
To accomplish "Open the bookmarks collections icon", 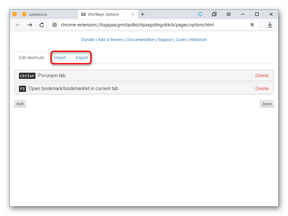I will [214, 14].
